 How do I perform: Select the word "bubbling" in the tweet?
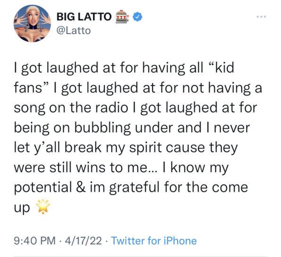tap(102, 128)
